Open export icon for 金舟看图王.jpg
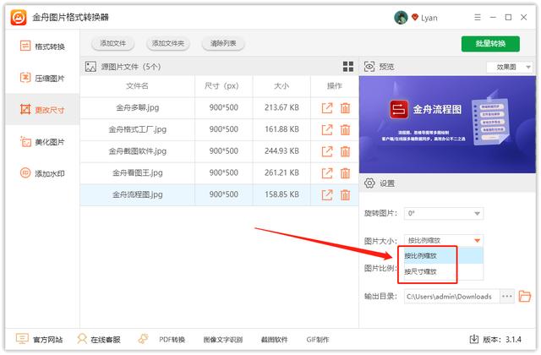Viewport: 541px width, 355px height. tap(327, 173)
